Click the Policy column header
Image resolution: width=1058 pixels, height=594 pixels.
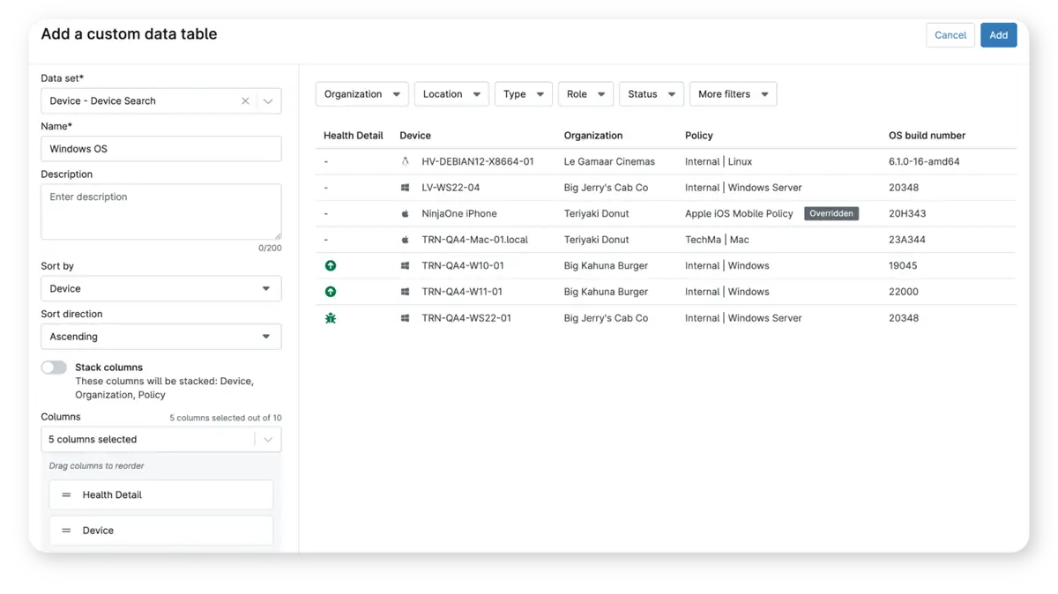coord(699,136)
